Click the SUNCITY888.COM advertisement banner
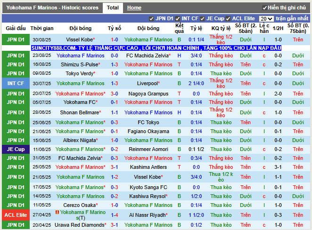This screenshot has width=312, height=230. [156, 48]
